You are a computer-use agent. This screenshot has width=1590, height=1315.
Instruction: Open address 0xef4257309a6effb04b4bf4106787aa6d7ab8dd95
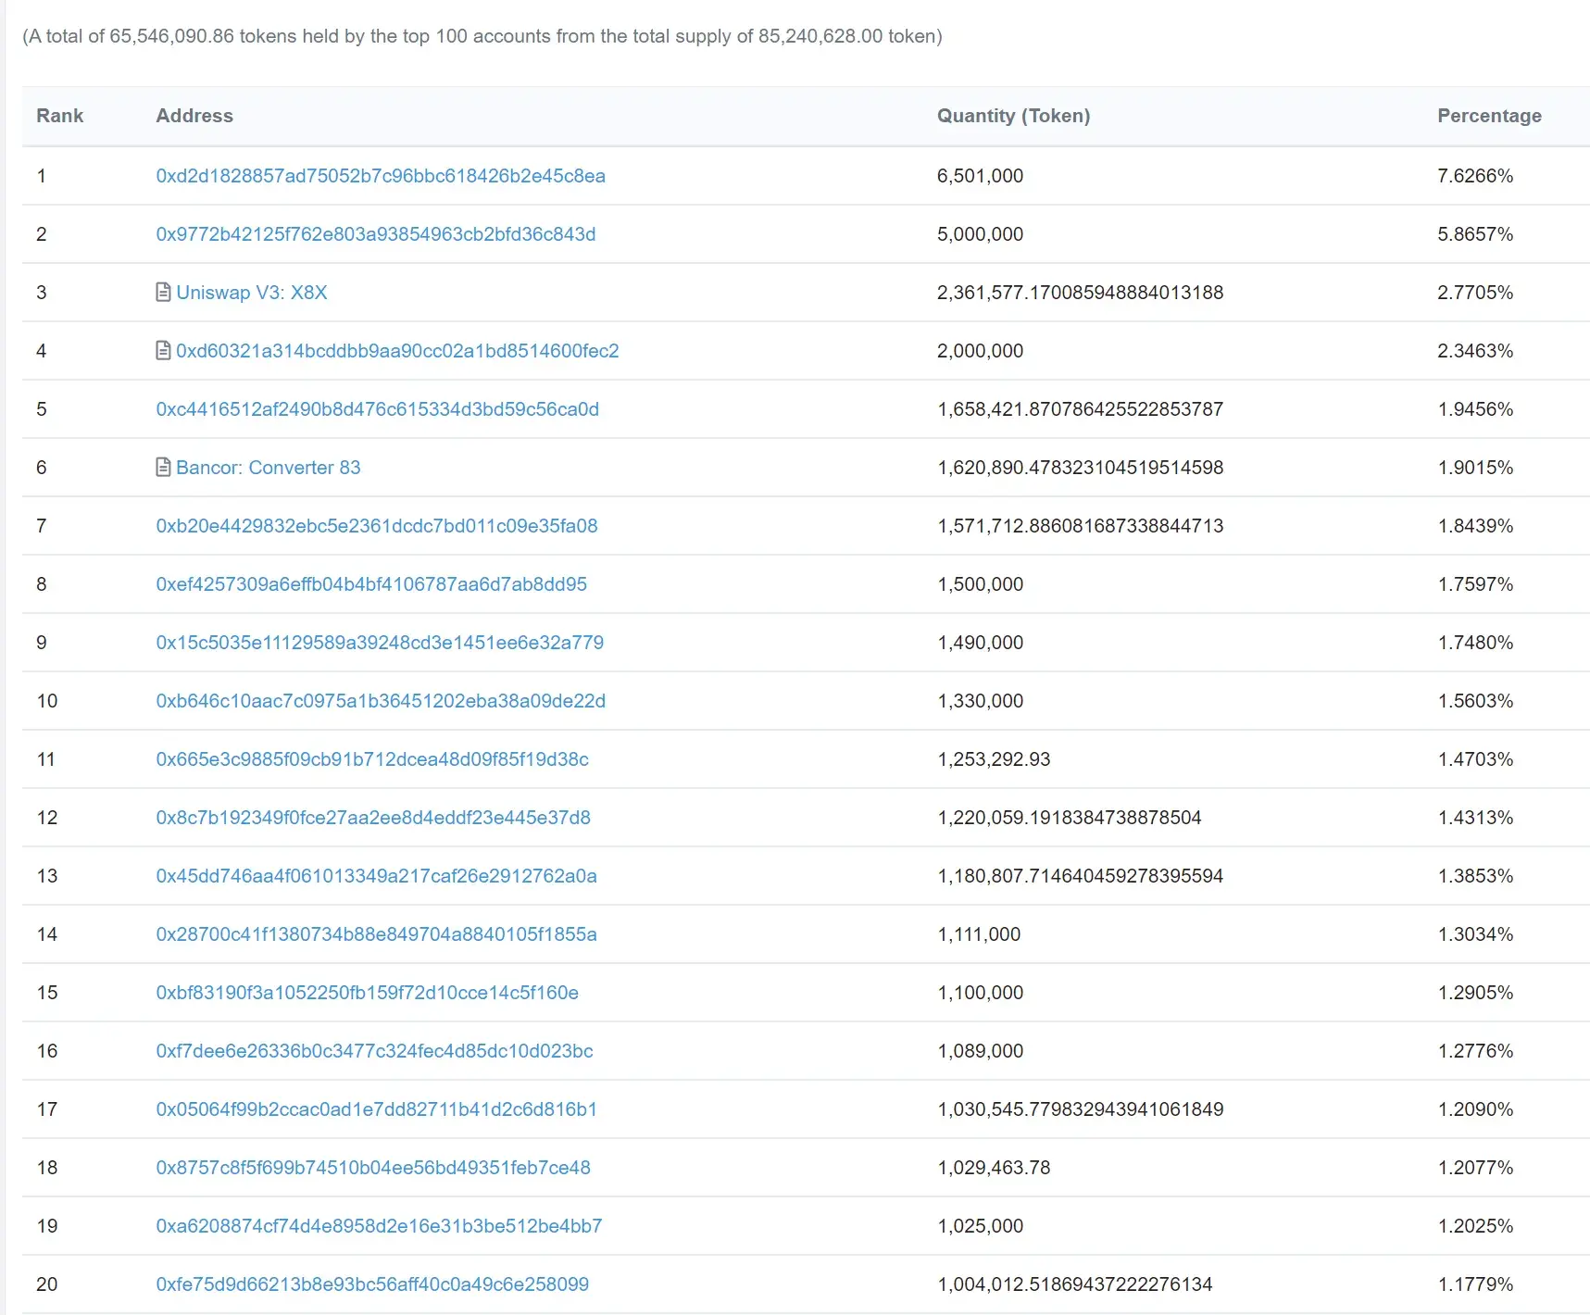[371, 584]
